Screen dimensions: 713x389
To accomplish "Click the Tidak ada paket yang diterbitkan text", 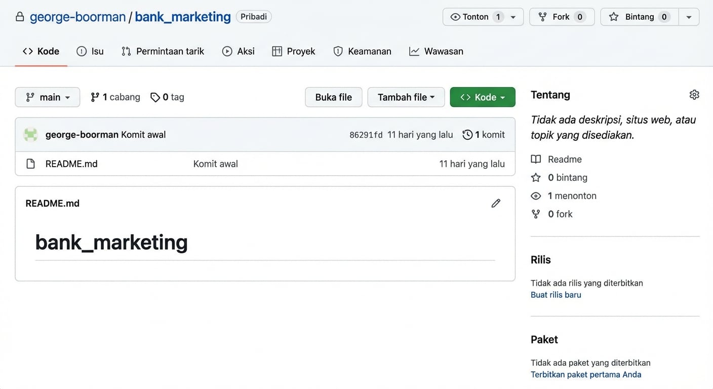I will (590, 363).
